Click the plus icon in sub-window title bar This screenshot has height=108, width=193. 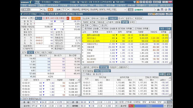[149, 14]
